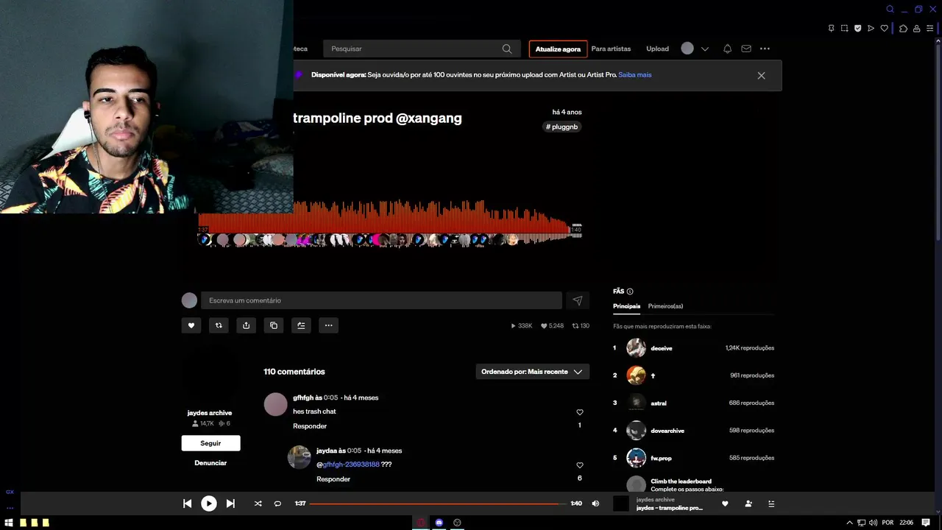The height and width of the screenshot is (530, 942).
Task: Follow the artist from the player bar
Action: [748, 504]
